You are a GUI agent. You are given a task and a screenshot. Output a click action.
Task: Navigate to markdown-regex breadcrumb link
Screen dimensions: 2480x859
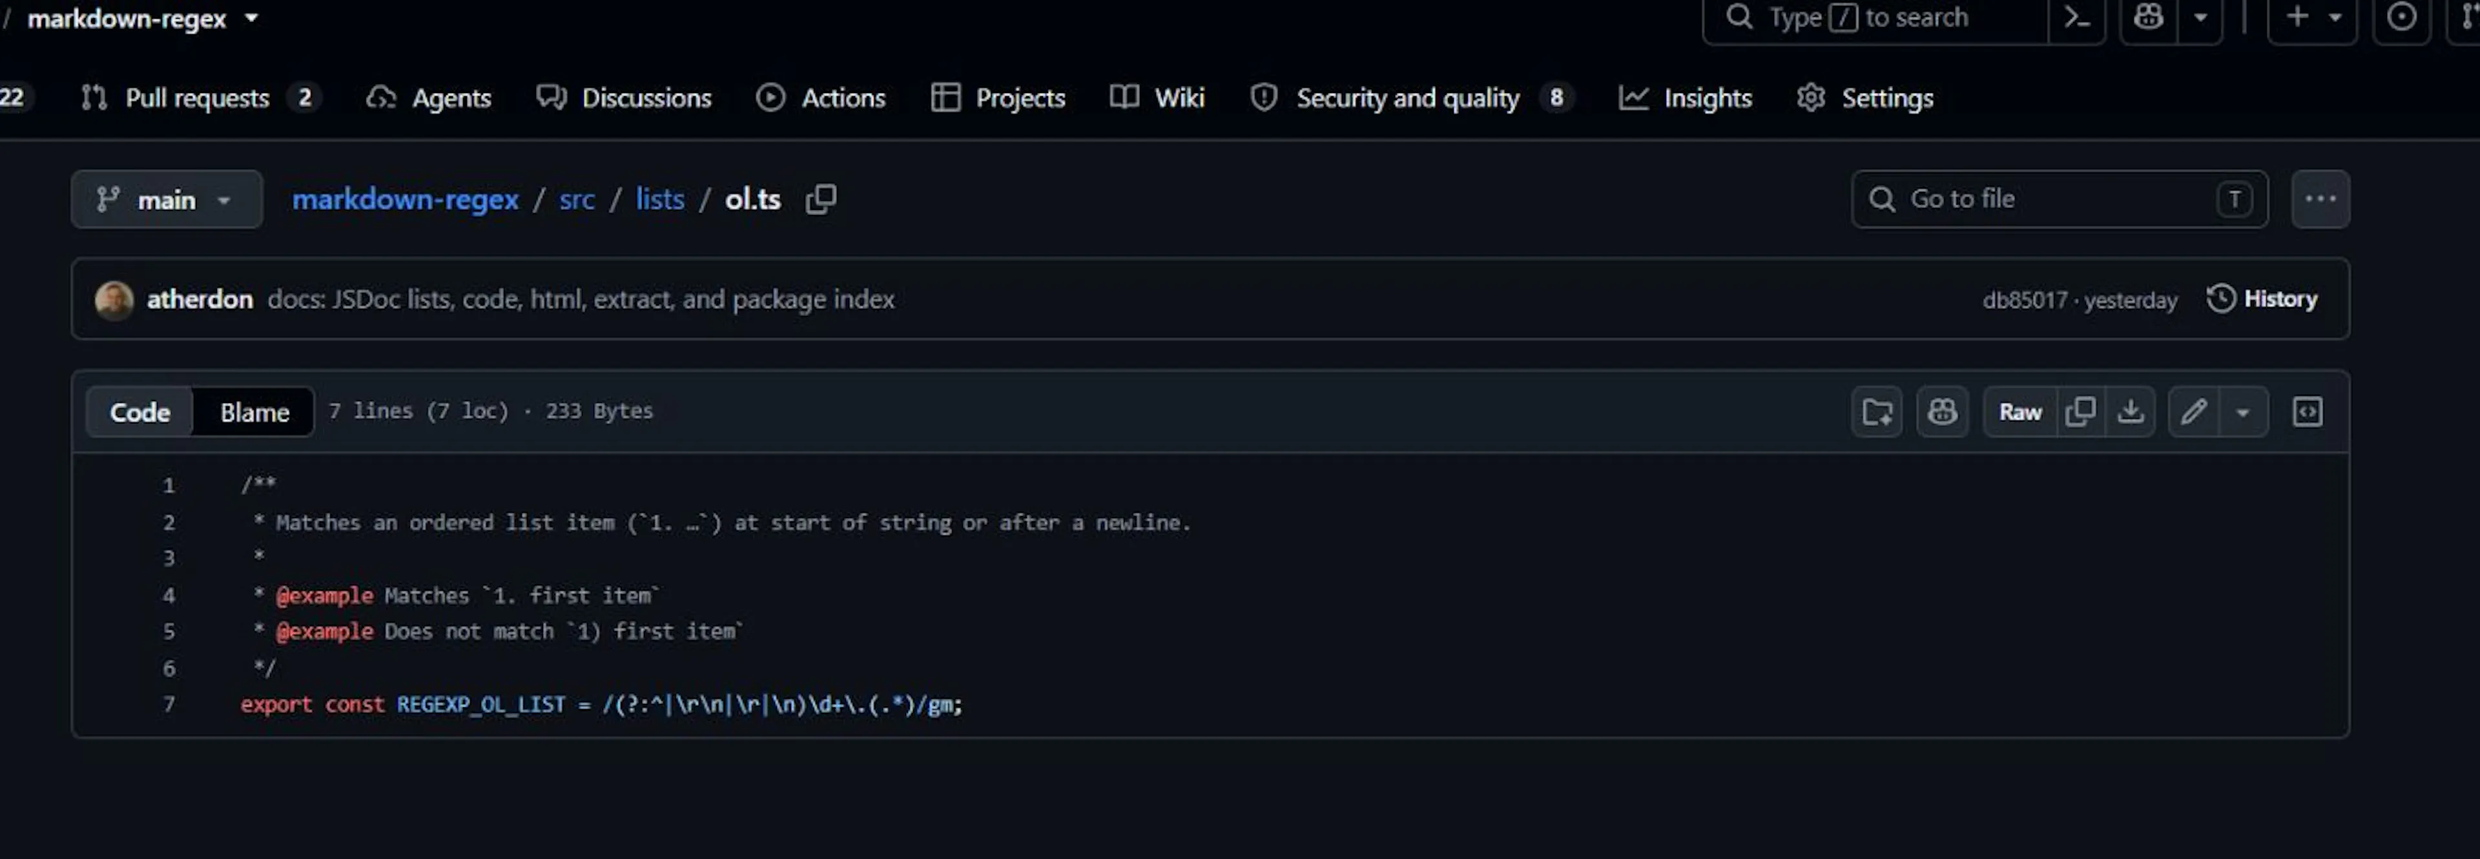pos(406,200)
